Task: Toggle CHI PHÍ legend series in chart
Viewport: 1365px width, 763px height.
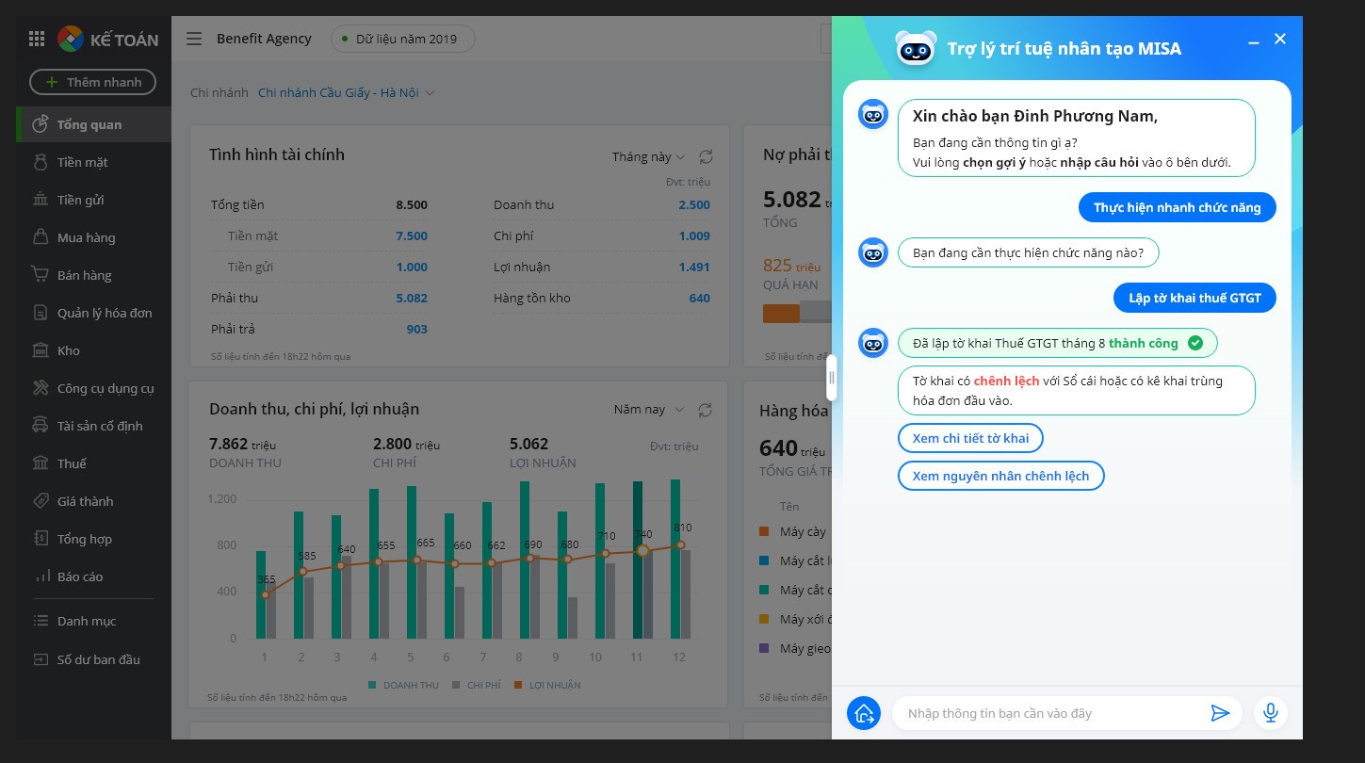Action: click(477, 685)
